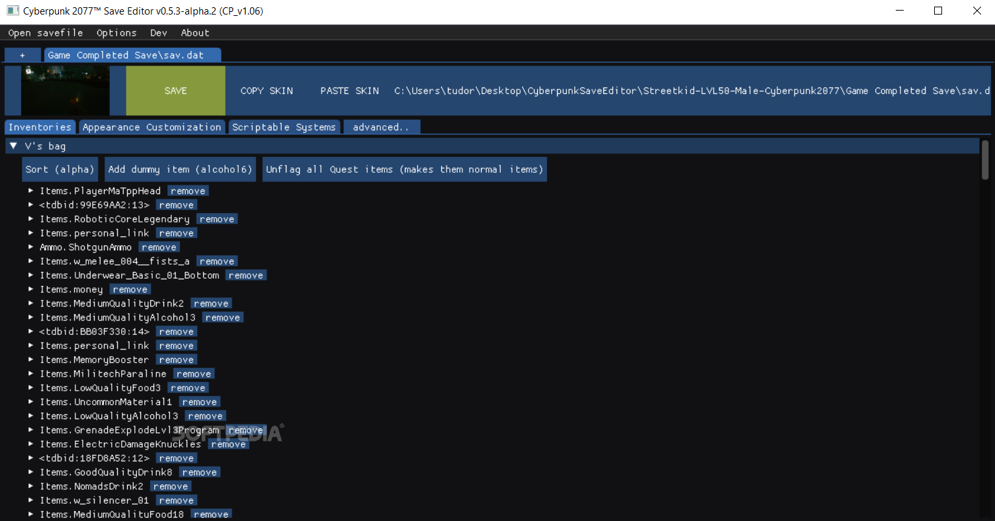
Task: Expand Items.w_silencer_01 node
Action: point(31,500)
